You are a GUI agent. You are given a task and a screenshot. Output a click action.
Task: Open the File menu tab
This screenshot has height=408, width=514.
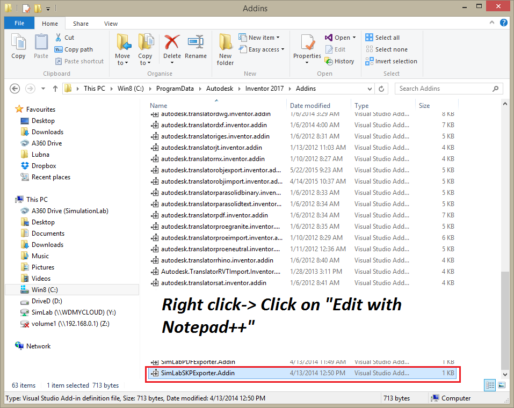(x=19, y=24)
